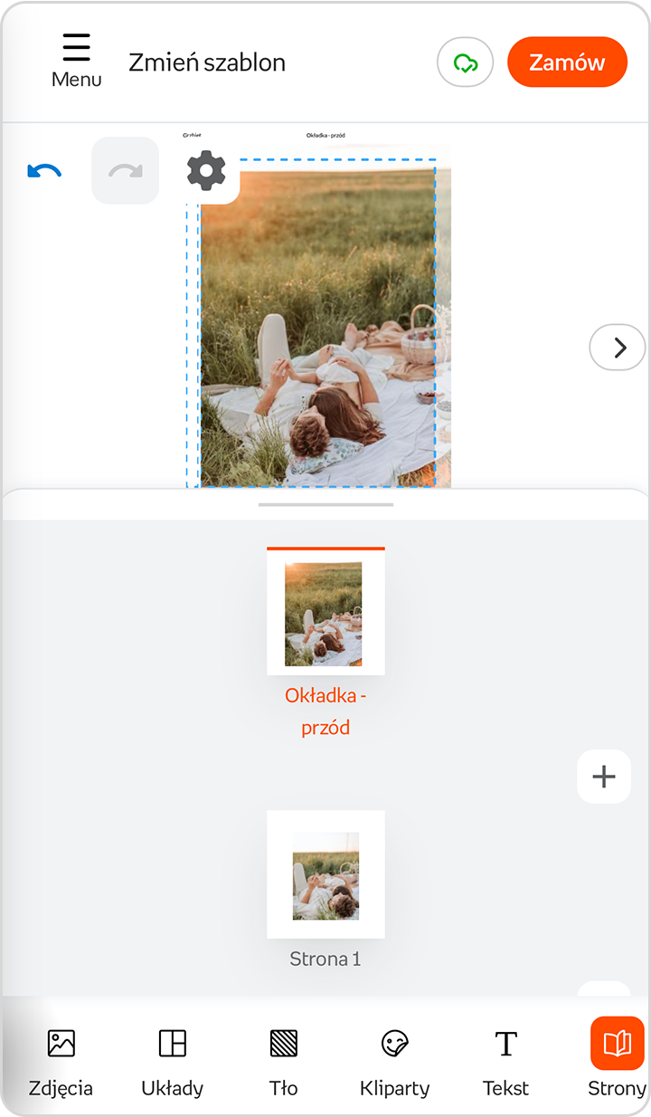The image size is (651, 1117).
Task: Open the Zdjęcia photos tool
Action: coord(61,1057)
